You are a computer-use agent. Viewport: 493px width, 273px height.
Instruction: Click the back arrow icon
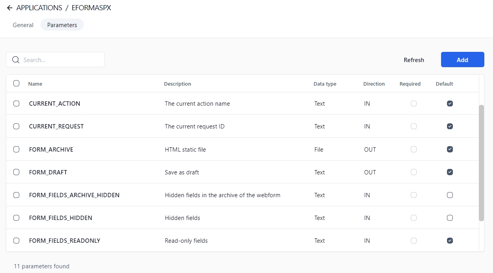point(9,8)
